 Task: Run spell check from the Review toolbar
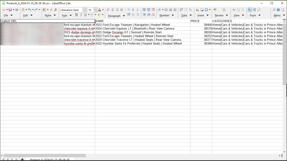tap(215, 10)
